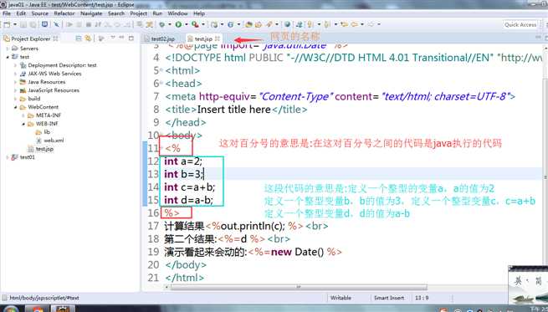Click Collapse All in Project Explorer
548x312 pixels.
coord(79,38)
